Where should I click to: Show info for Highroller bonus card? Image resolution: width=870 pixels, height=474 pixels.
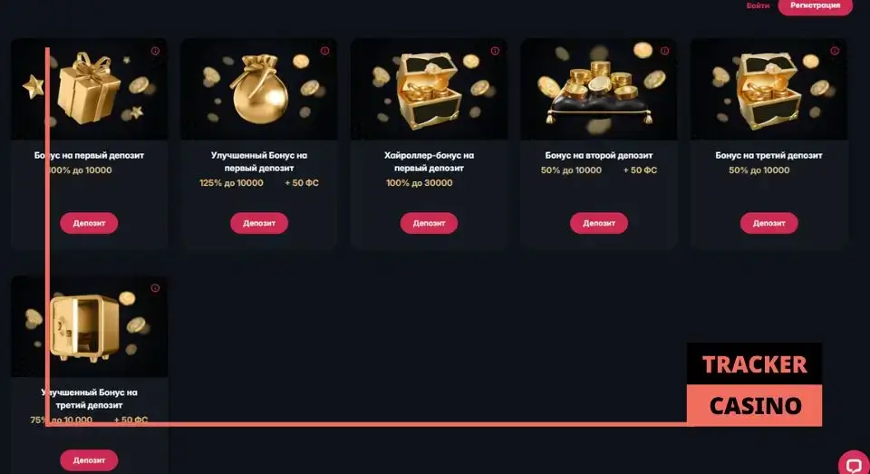[495, 51]
